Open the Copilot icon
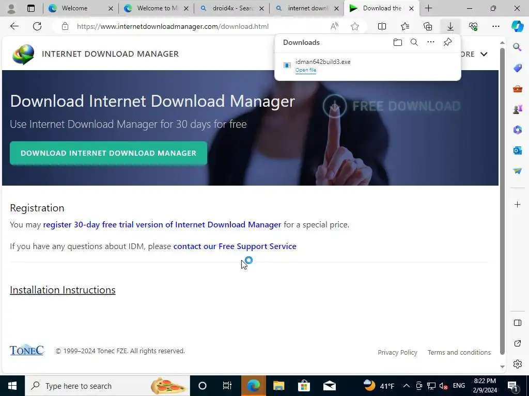The image size is (529, 396). point(517,26)
